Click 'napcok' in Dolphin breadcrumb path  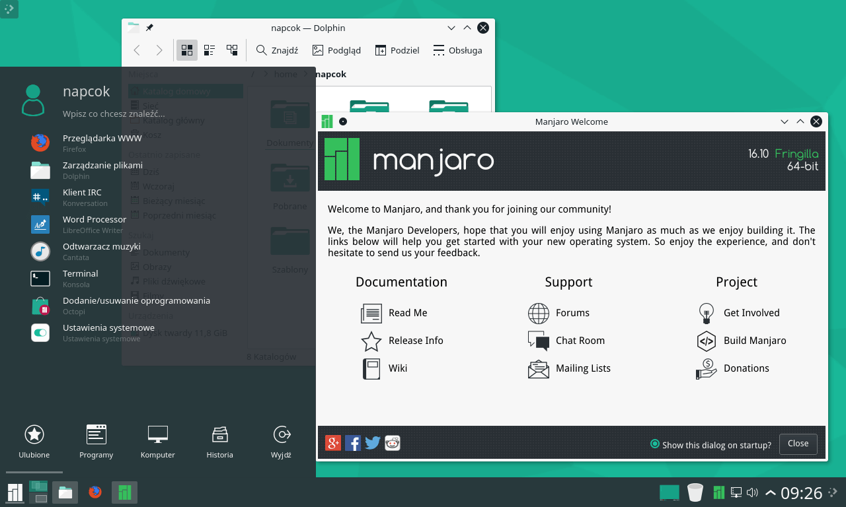pyautogui.click(x=330, y=74)
